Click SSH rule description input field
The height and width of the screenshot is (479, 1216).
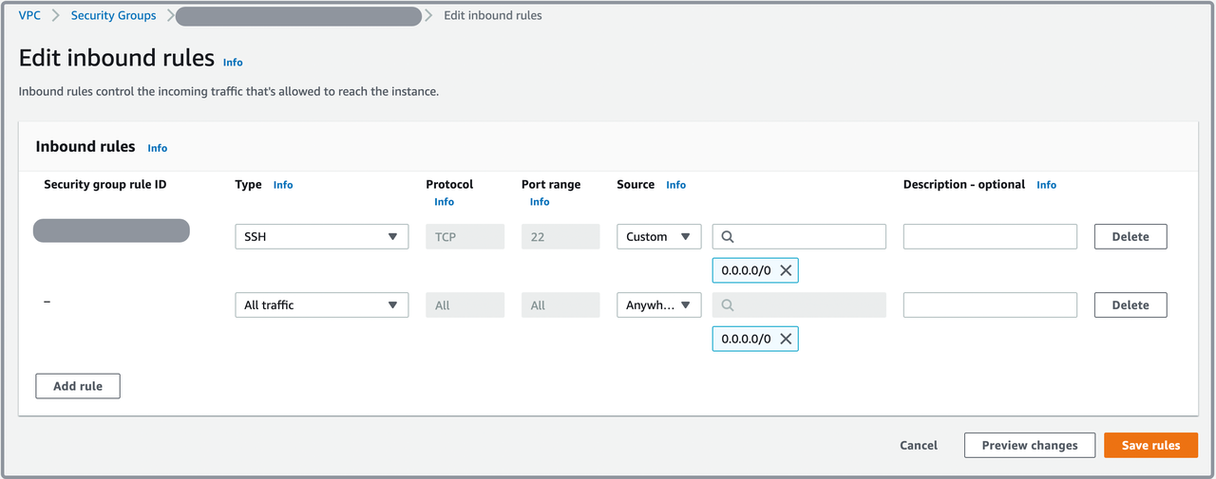pos(989,237)
